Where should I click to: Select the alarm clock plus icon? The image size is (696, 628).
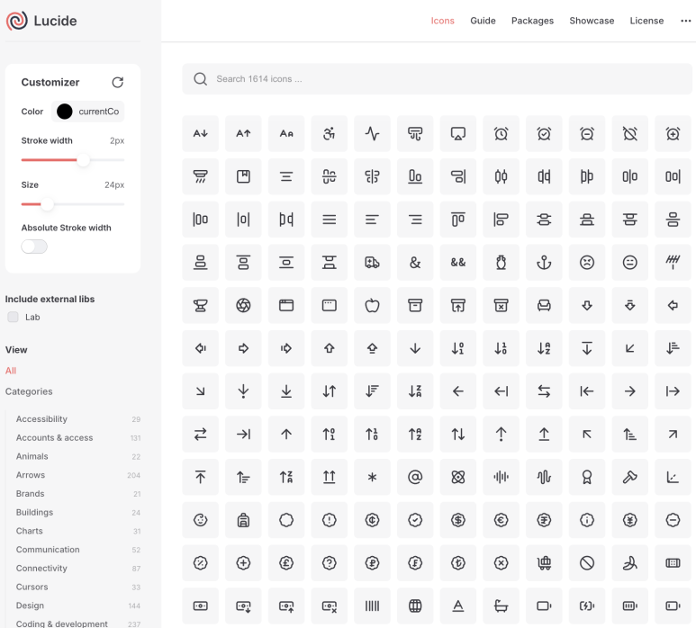[x=673, y=133]
